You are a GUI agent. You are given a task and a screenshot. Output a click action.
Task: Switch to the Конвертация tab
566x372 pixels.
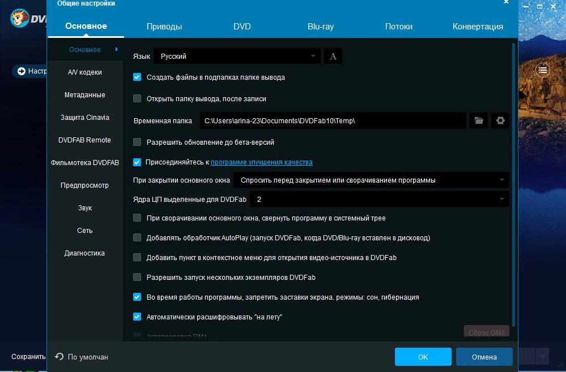478,26
